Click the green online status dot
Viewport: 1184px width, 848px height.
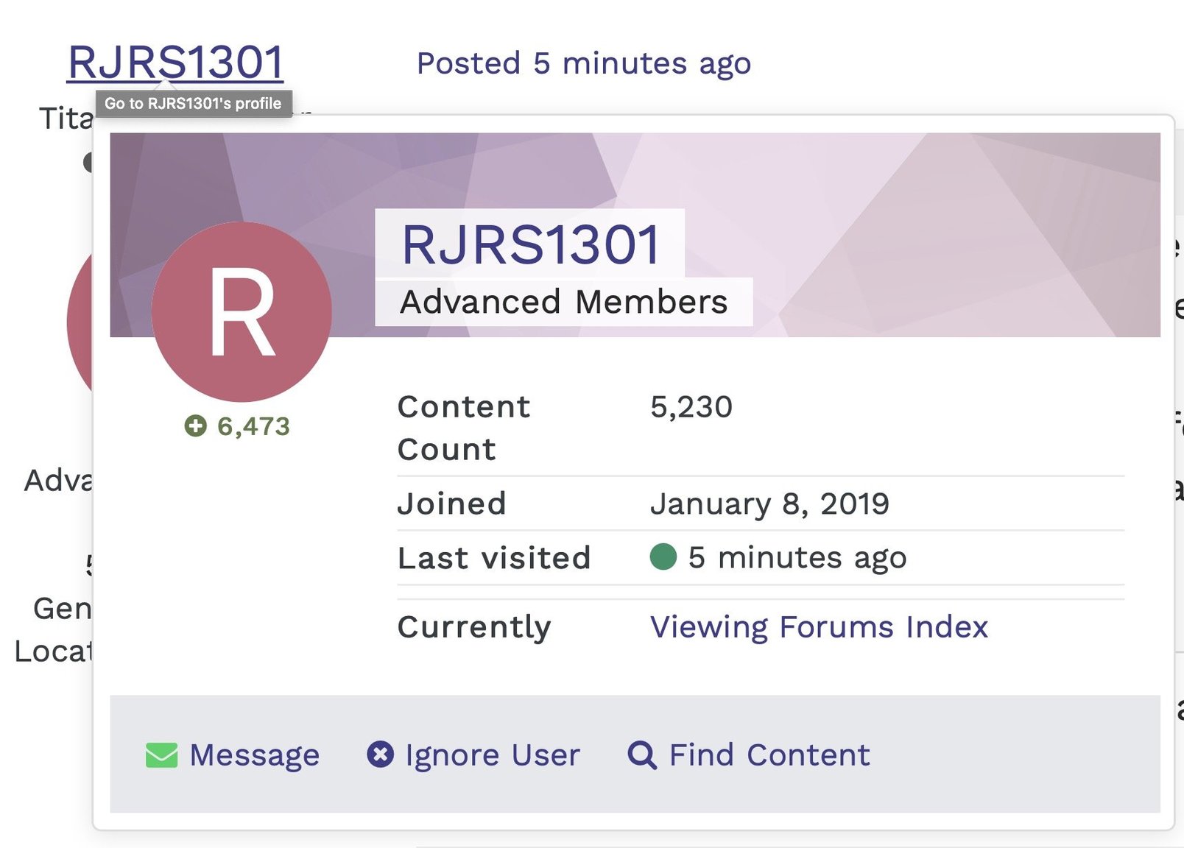coord(663,557)
